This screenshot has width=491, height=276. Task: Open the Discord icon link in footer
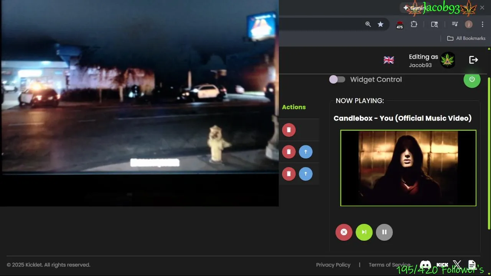click(x=425, y=265)
